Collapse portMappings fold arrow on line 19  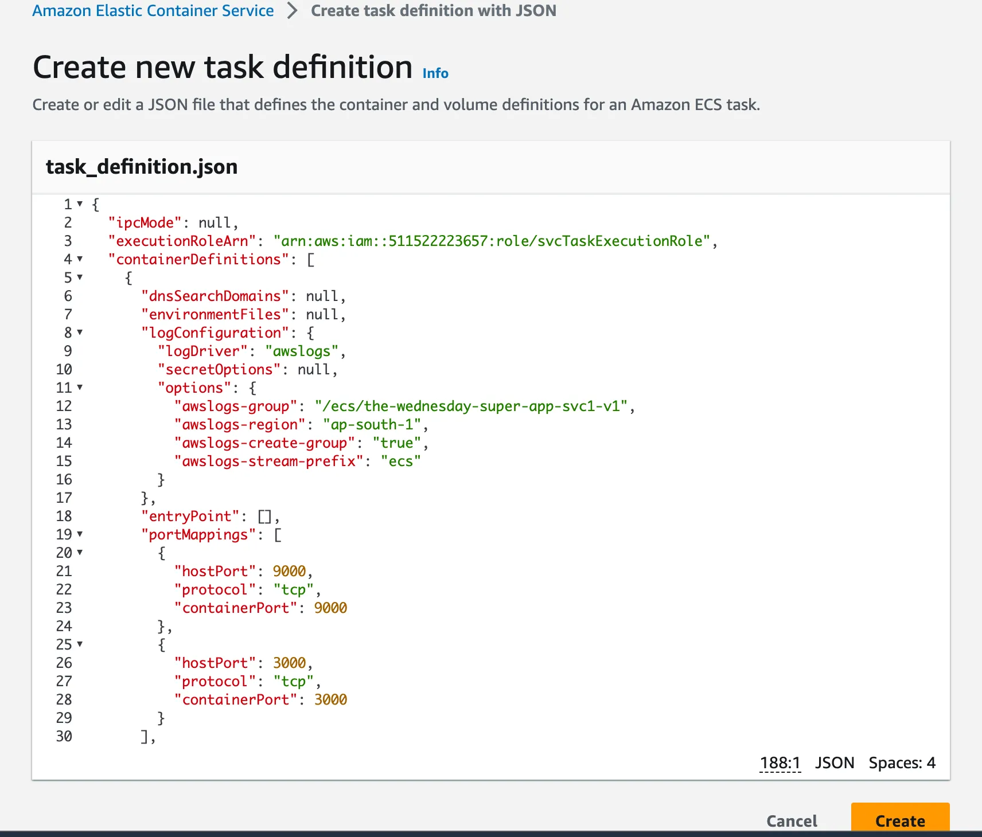pos(80,534)
